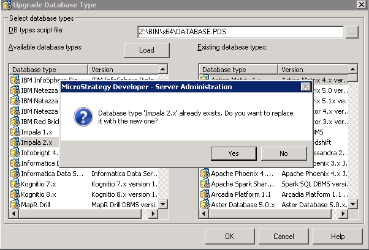
Task: Click the icon beside Aster Database 5.0.x
Action: 205,204
